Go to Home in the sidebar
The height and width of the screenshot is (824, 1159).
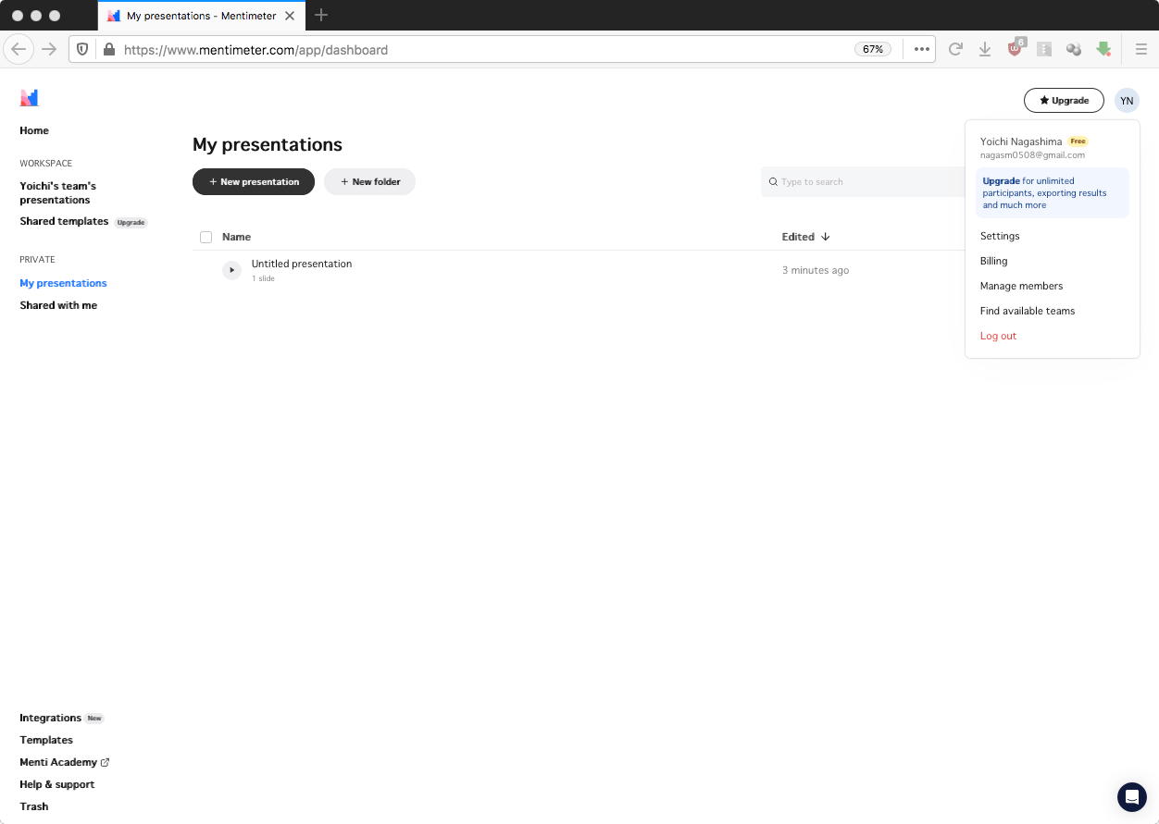(34, 130)
